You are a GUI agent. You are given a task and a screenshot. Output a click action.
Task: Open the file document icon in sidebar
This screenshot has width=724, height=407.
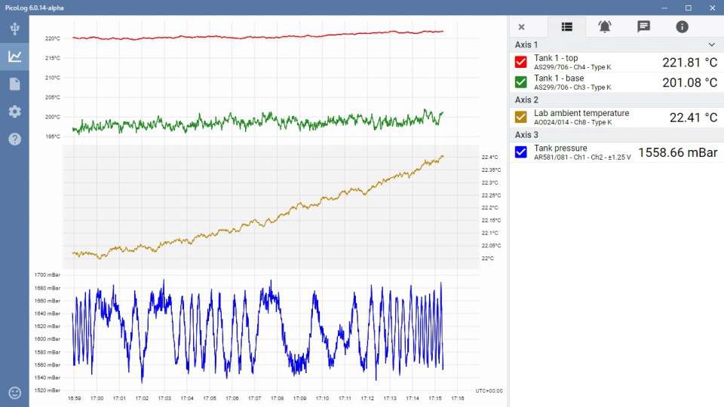[14, 84]
